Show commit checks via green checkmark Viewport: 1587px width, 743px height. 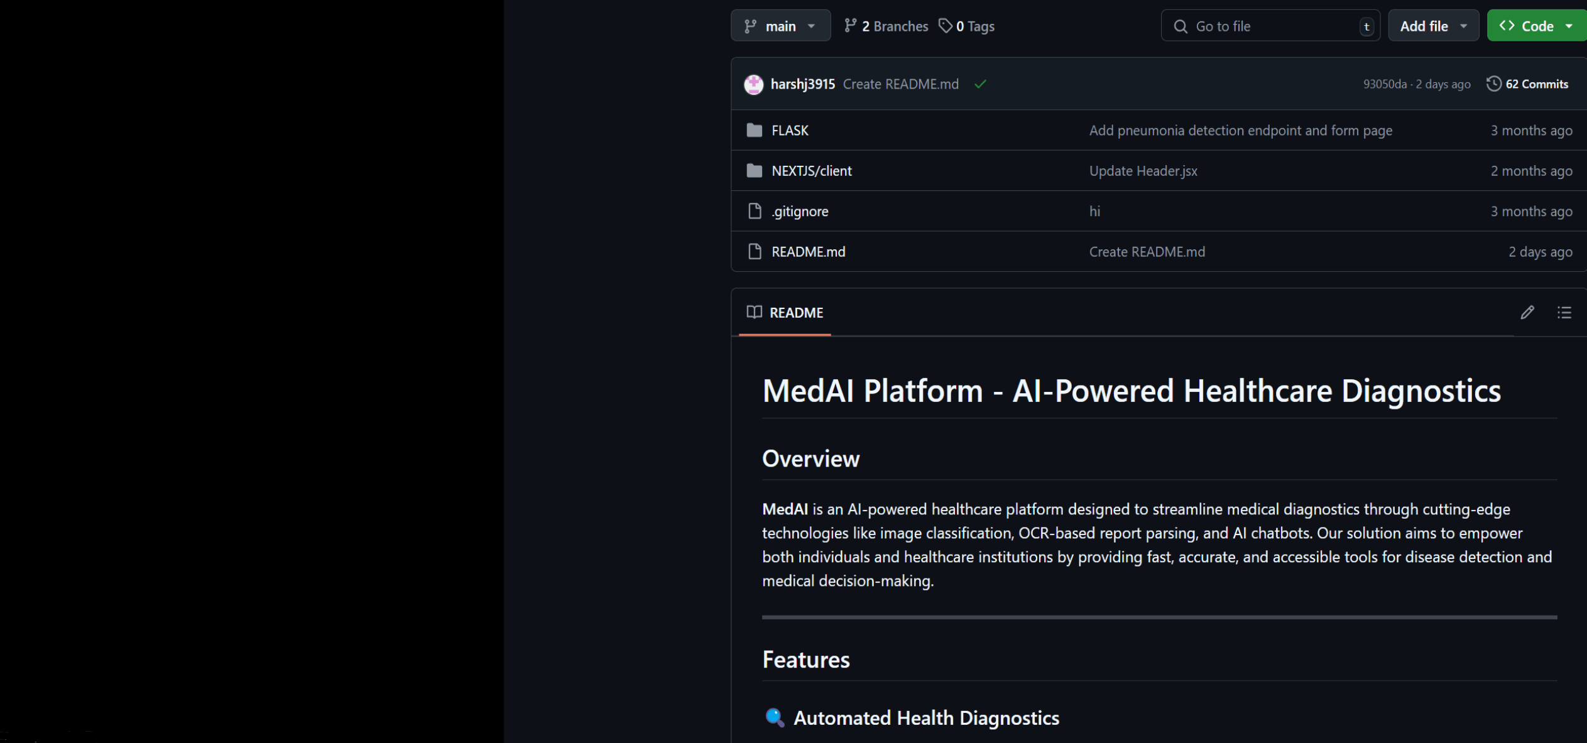[x=980, y=84]
